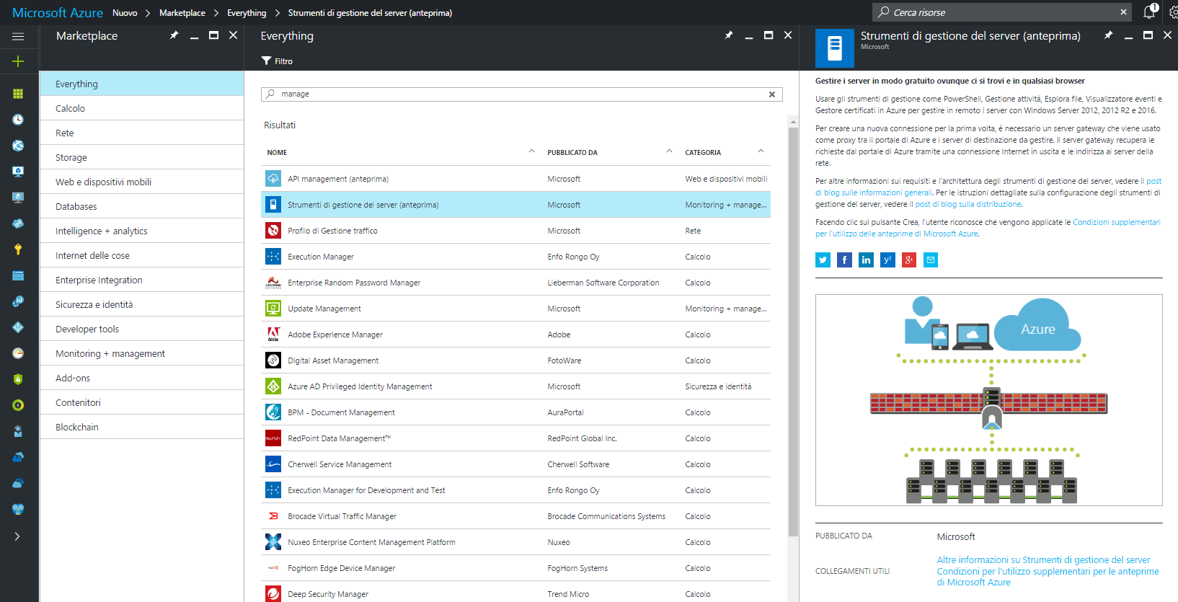Select Databases category
1178x602 pixels.
(142, 206)
